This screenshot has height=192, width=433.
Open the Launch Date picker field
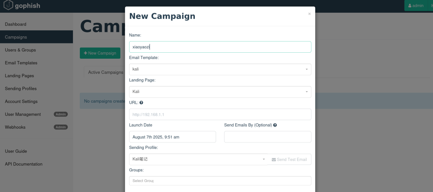pos(172,137)
